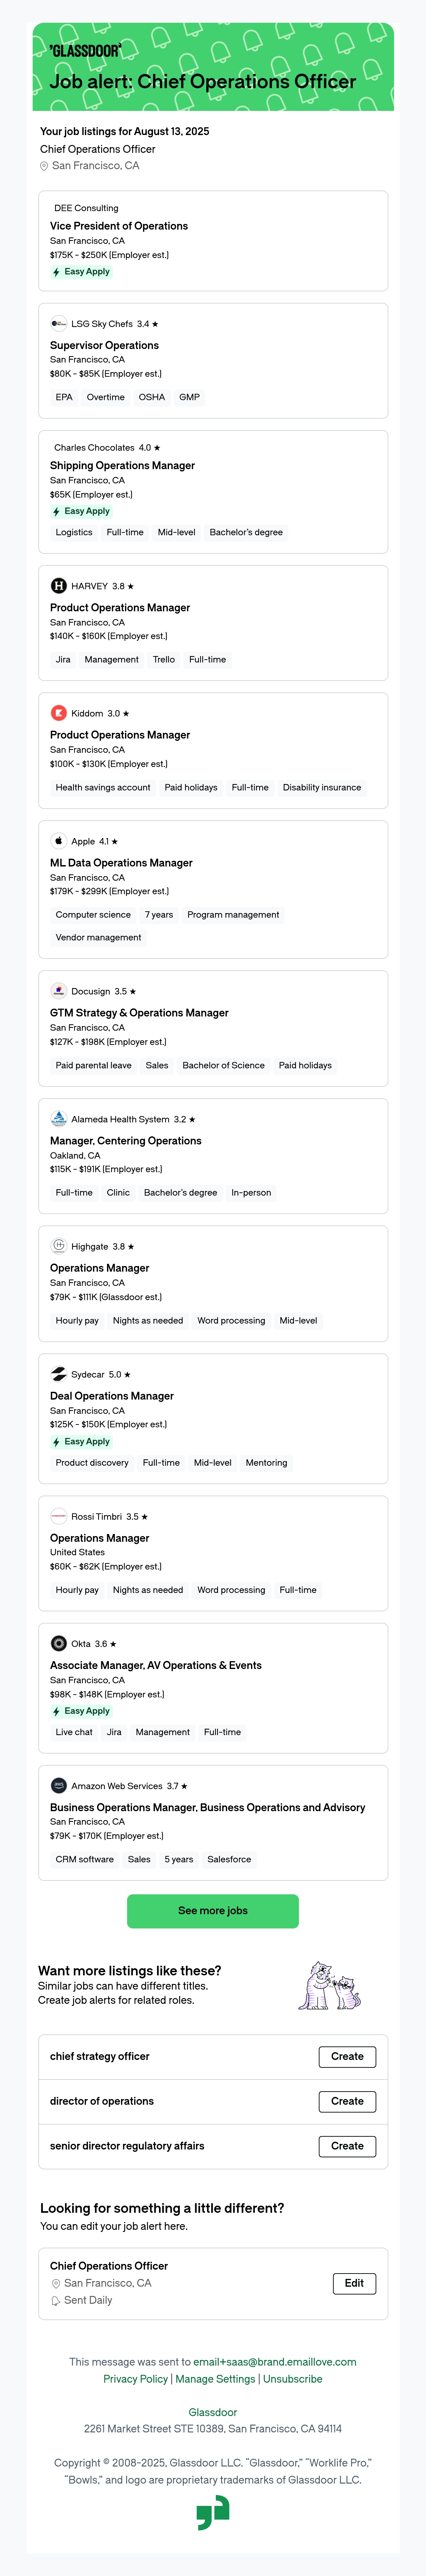The height and width of the screenshot is (2576, 426).
Task: Click the Logistics tag on Shipping Operations Manager
Action: click(74, 532)
